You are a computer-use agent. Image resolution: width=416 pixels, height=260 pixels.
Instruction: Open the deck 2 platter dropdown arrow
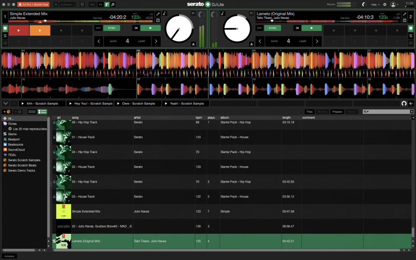pyautogui.click(x=251, y=13)
